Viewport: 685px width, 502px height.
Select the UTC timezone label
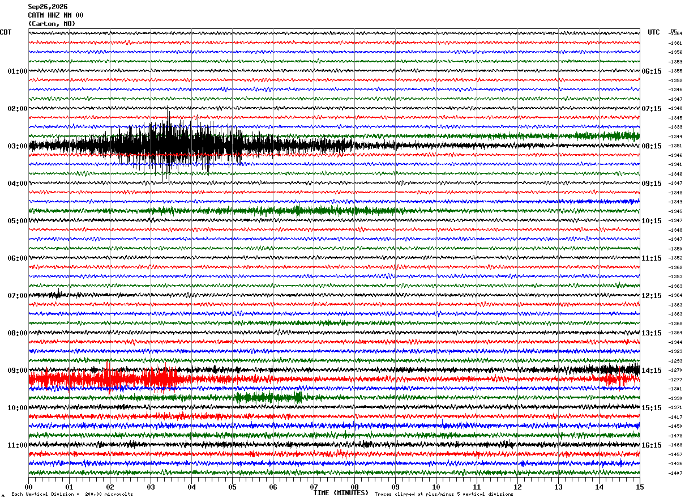(654, 32)
